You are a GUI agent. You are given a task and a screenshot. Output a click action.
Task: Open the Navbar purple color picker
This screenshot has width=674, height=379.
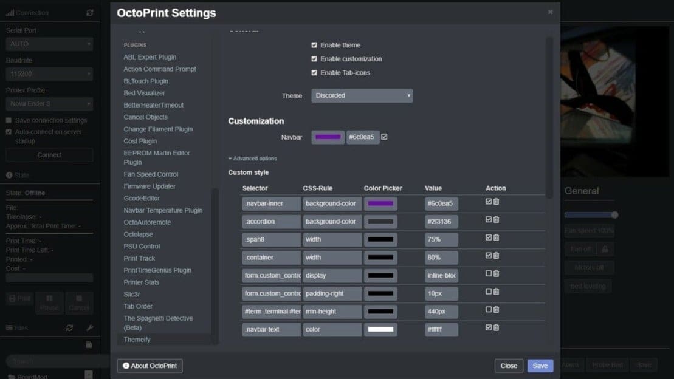[328, 137]
